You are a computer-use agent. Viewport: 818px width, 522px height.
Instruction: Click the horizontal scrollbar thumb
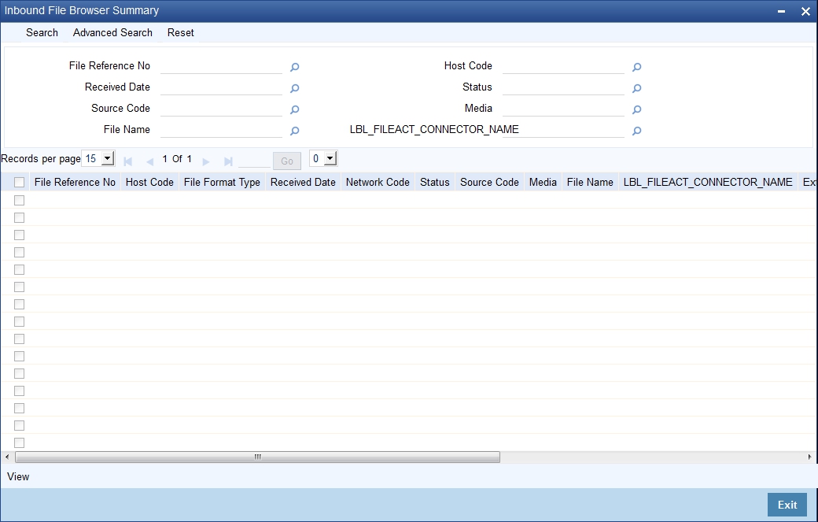[257, 457]
